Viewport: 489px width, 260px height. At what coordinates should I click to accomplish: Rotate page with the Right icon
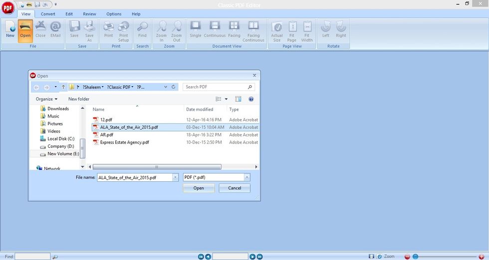click(341, 29)
